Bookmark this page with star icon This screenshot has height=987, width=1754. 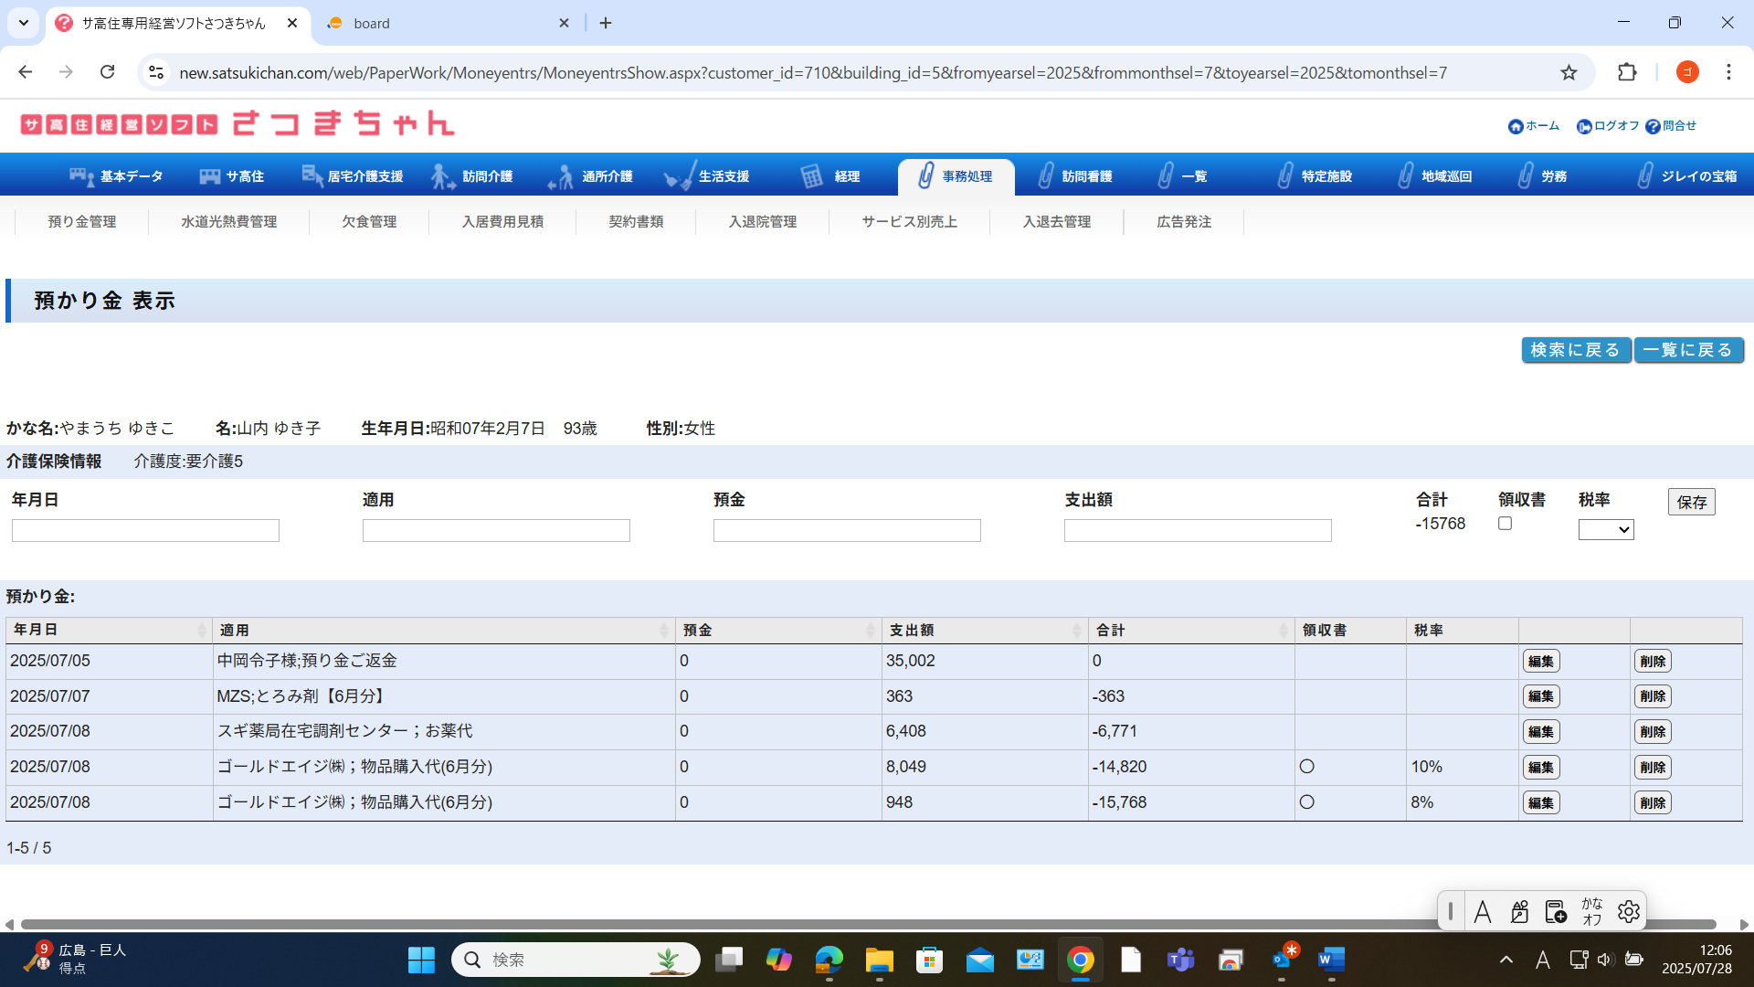pyautogui.click(x=1569, y=72)
